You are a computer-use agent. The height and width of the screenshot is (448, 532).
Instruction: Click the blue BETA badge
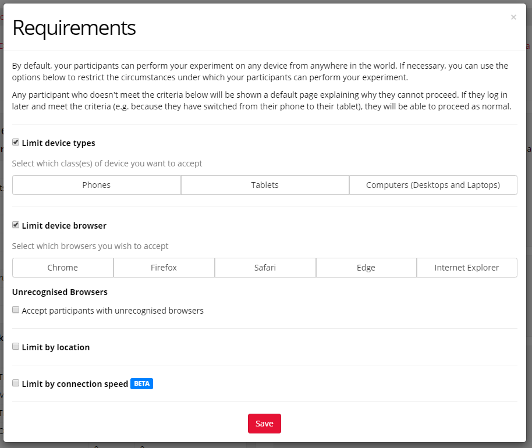click(141, 383)
